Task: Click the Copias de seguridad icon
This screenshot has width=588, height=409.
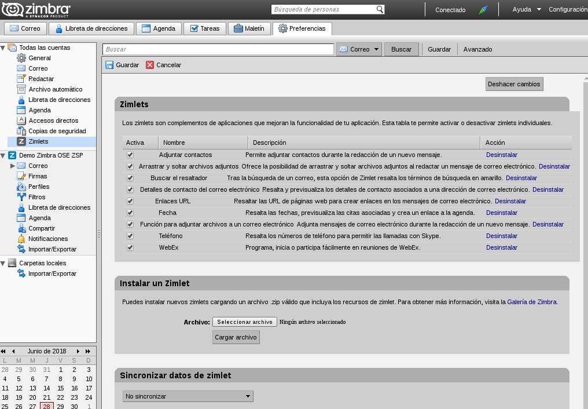Action: pos(21,131)
